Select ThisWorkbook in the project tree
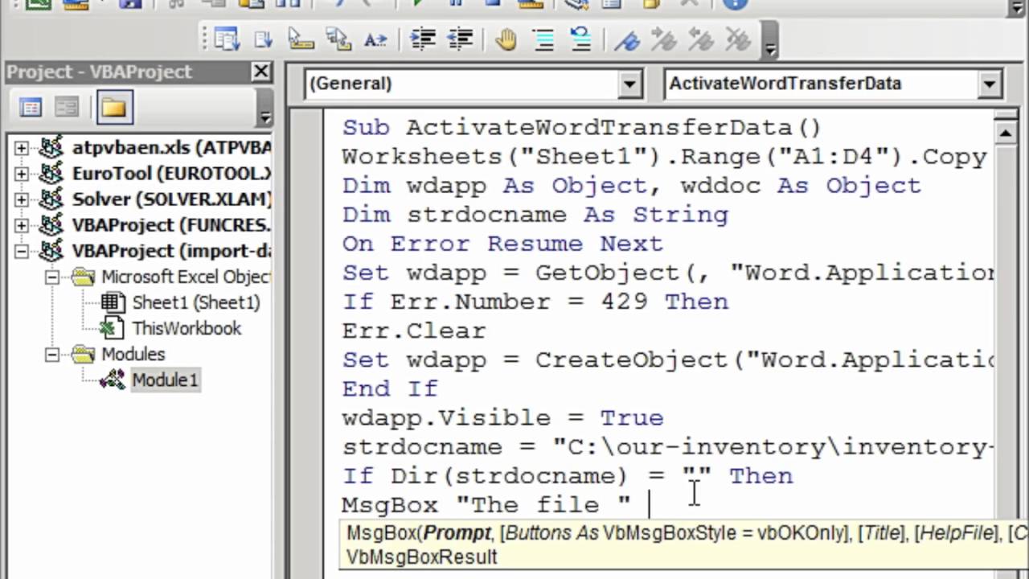Viewport: 1029px width, 579px height. click(187, 328)
